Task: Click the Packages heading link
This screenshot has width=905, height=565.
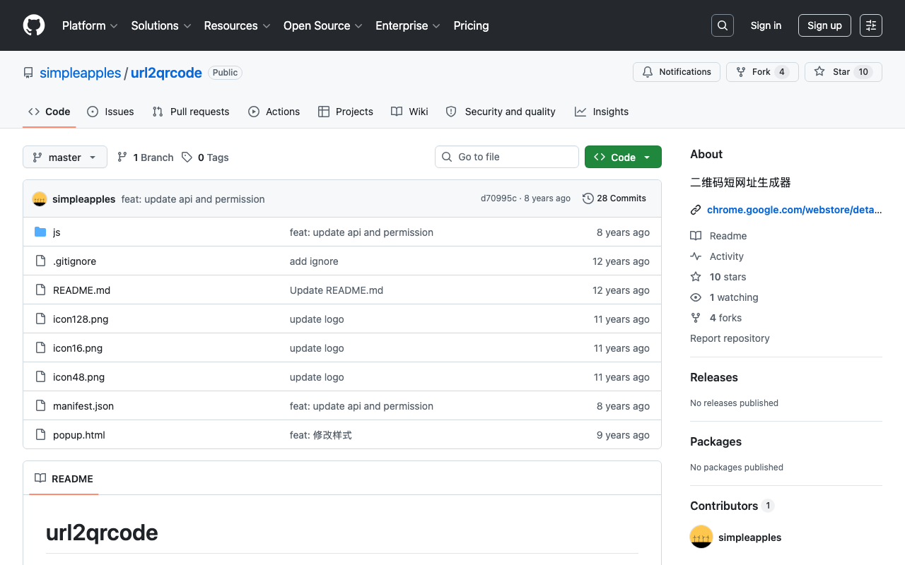Action: 716,441
